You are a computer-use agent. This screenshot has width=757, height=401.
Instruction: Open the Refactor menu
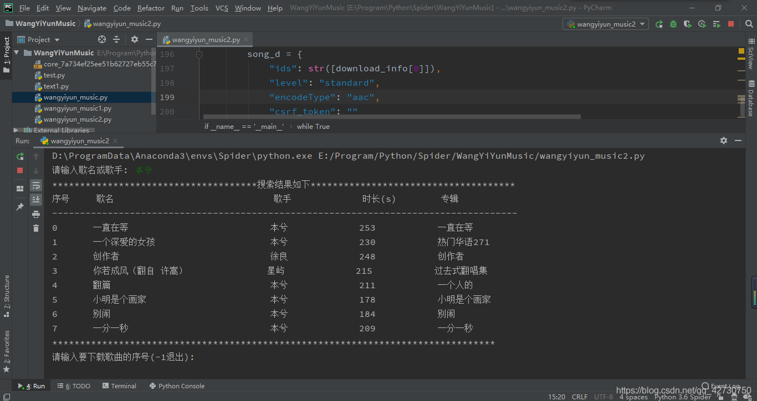pyautogui.click(x=151, y=8)
